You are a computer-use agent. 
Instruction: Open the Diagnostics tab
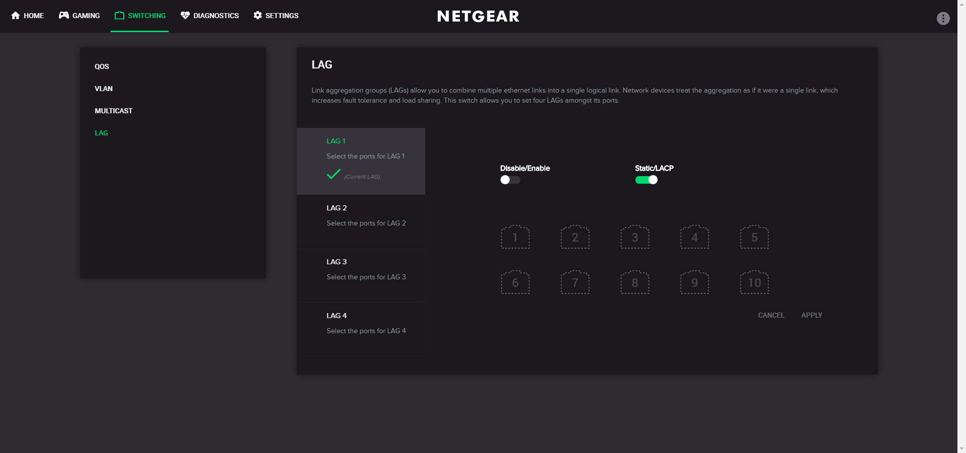click(210, 16)
